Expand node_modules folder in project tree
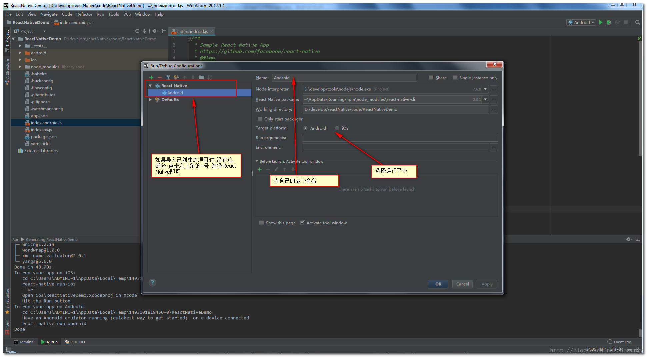The height and width of the screenshot is (357, 647). (x=20, y=67)
